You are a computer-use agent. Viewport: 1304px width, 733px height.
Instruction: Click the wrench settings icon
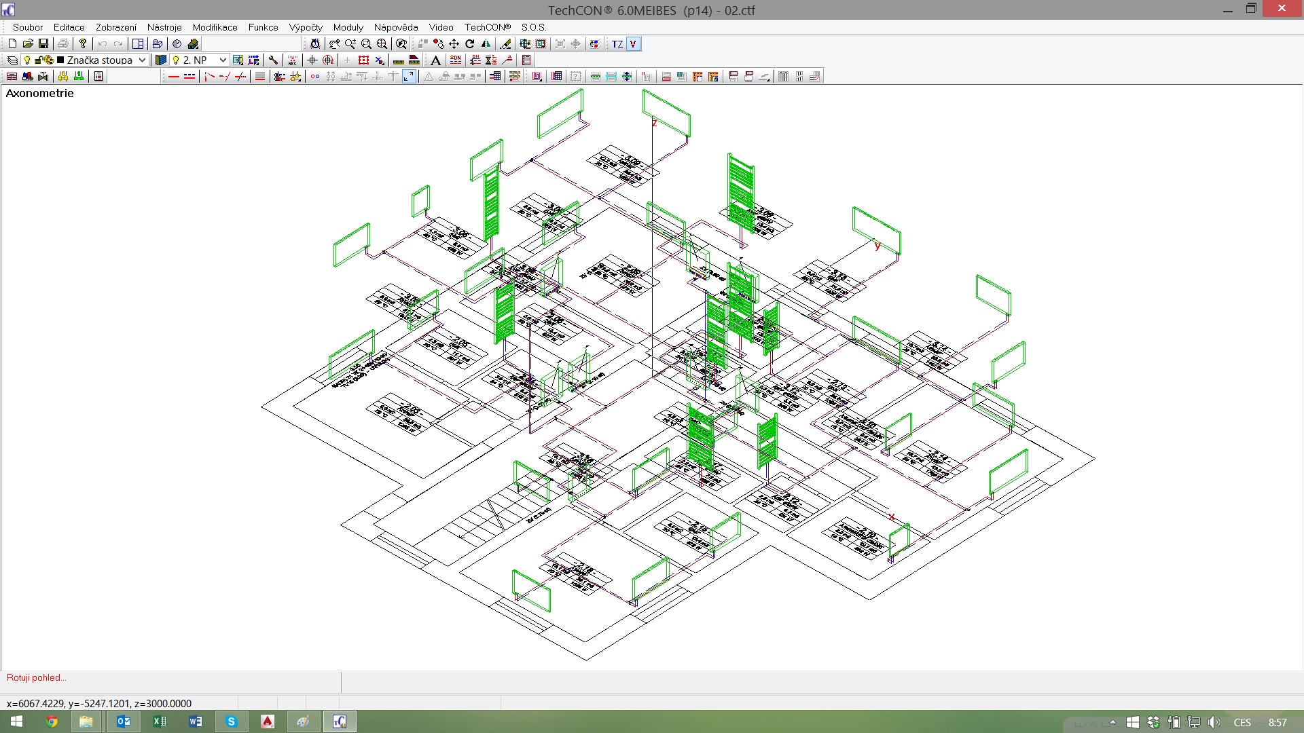pos(273,60)
